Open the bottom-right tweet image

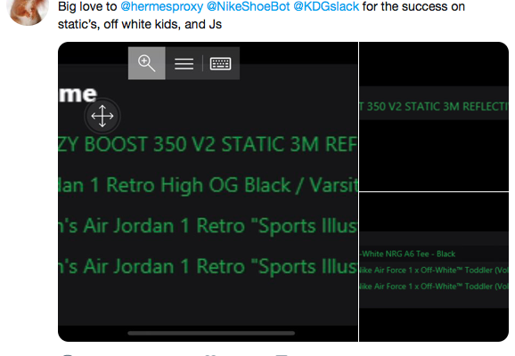coord(434,267)
